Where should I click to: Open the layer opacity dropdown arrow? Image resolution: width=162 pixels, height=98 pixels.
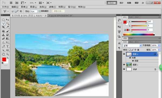coord(159,45)
